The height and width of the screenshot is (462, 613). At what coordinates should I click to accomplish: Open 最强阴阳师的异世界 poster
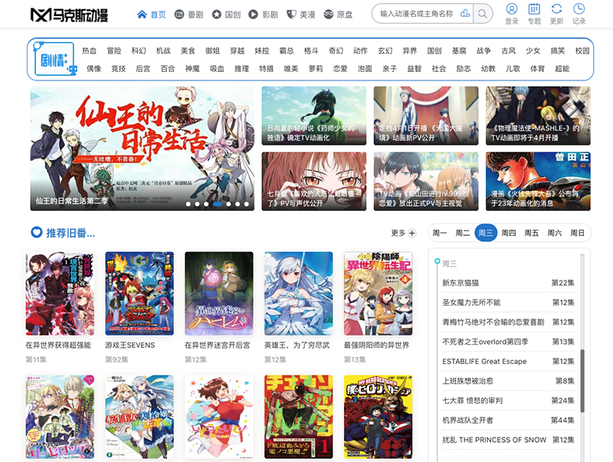[378, 293]
